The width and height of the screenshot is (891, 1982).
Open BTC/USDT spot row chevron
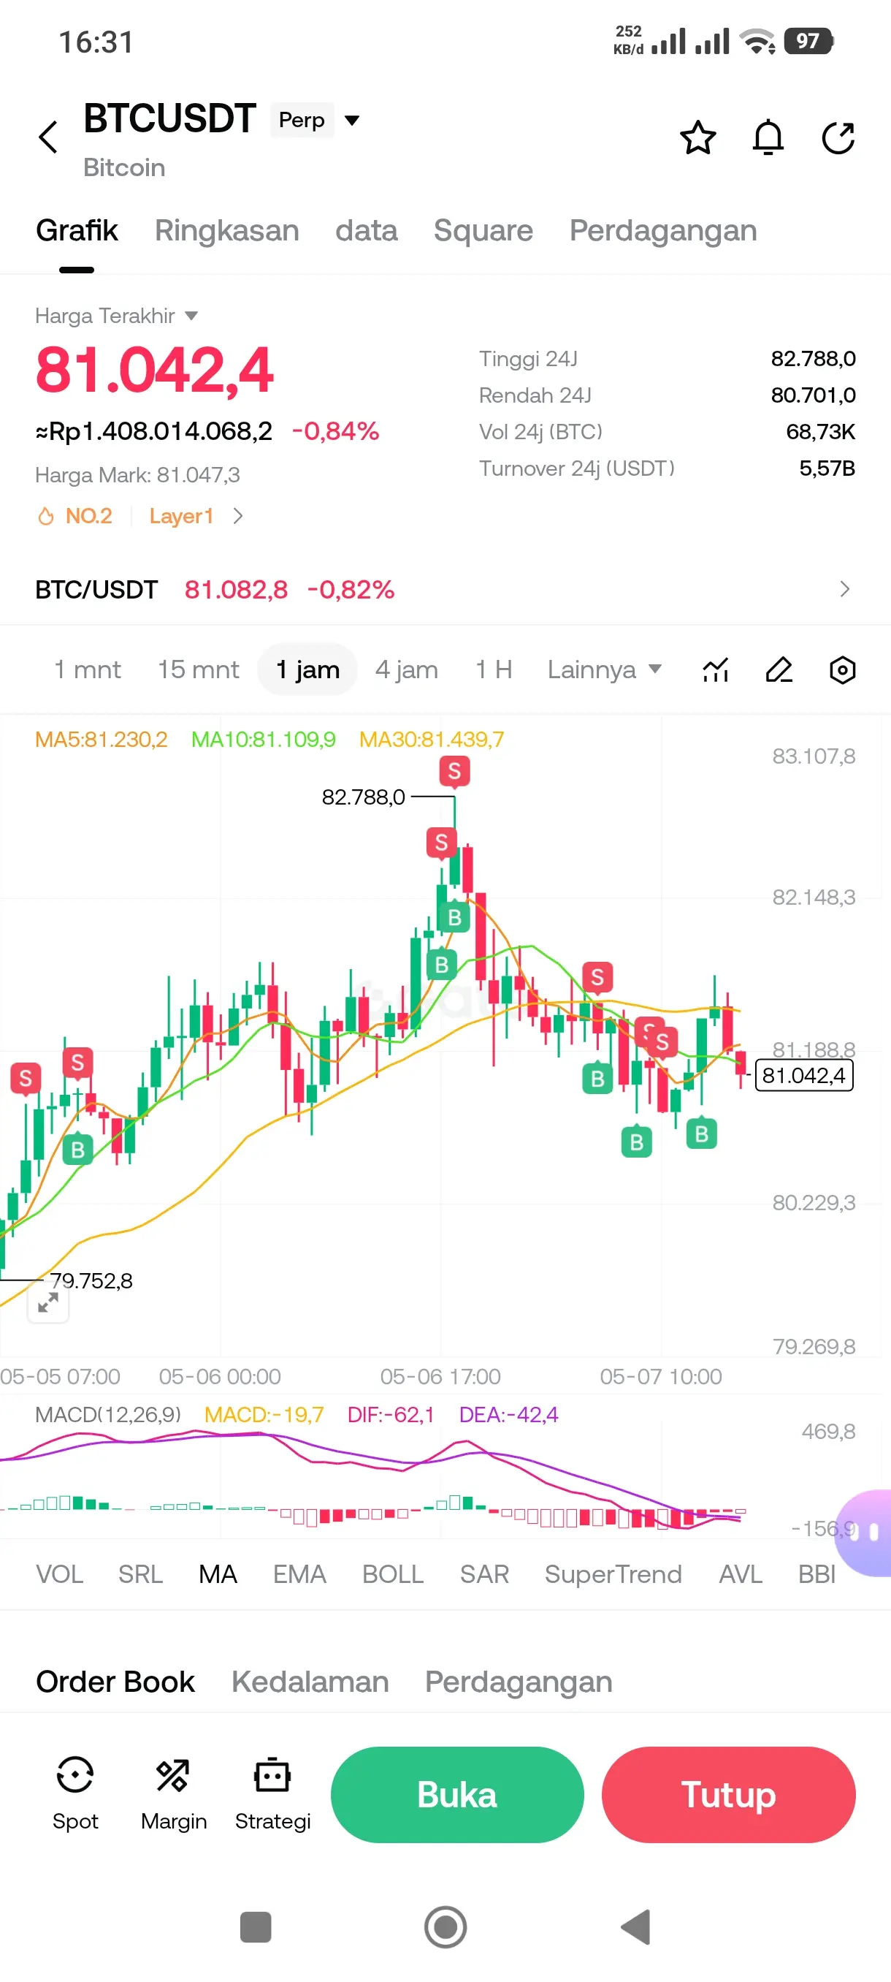point(845,589)
